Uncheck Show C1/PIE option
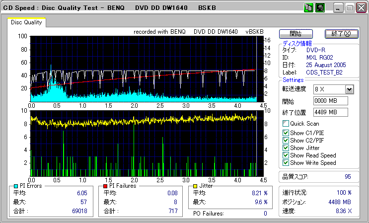The width and height of the screenshot is (369, 223). point(286,133)
